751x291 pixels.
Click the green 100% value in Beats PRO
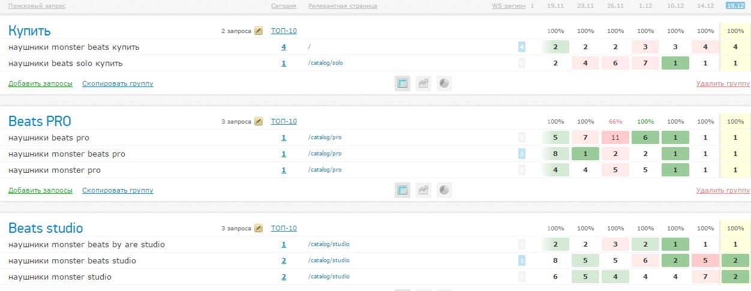(x=645, y=121)
